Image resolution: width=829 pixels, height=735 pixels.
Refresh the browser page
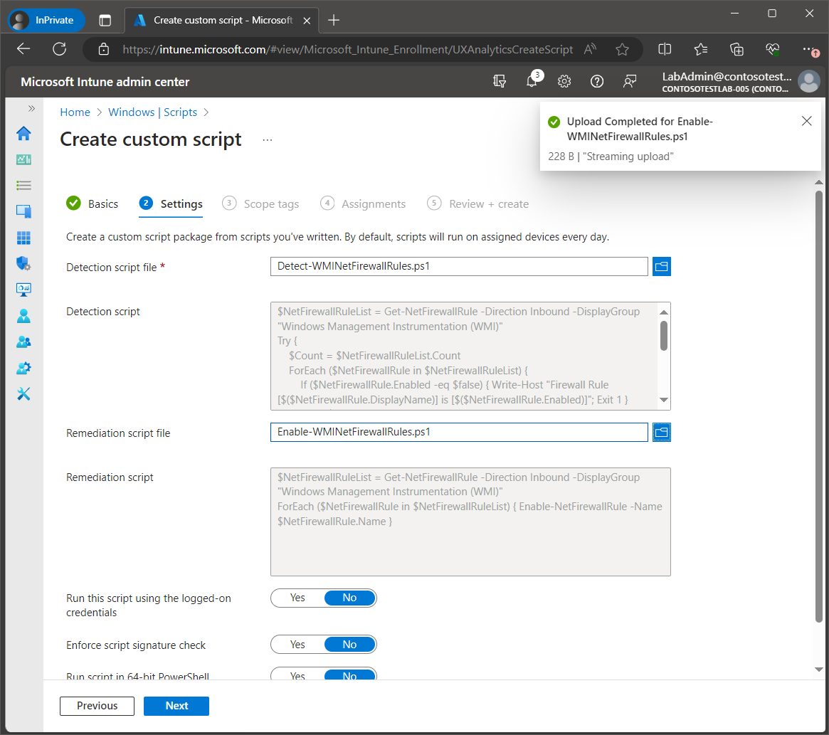tap(60, 49)
